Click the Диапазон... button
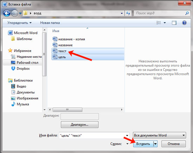 coord(80,125)
